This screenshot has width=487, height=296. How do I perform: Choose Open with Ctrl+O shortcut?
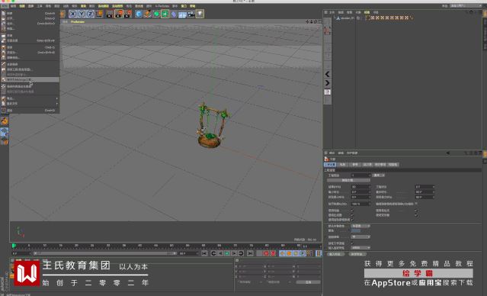pos(30,18)
